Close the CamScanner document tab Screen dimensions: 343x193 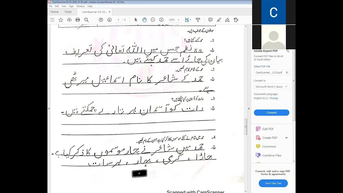[x=109, y=12]
